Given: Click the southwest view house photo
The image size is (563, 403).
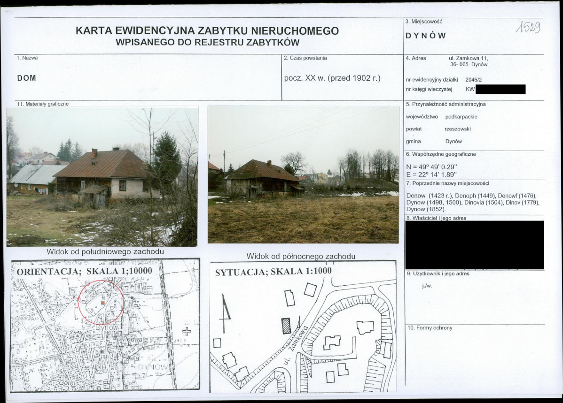Looking at the screenshot, I should (x=102, y=177).
